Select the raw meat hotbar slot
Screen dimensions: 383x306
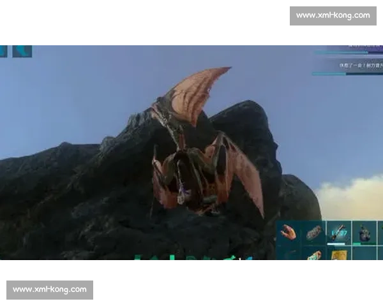(x=289, y=233)
